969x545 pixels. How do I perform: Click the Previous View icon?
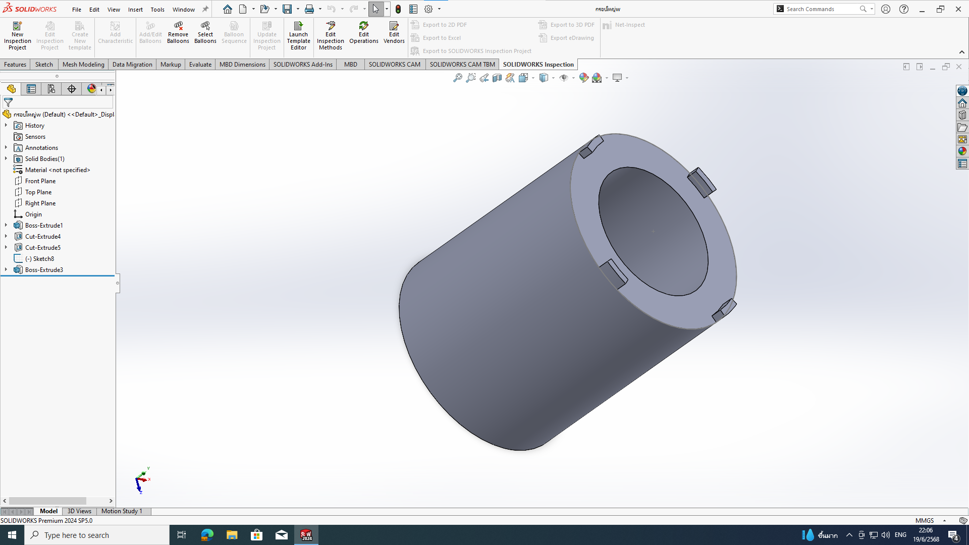pos(484,78)
